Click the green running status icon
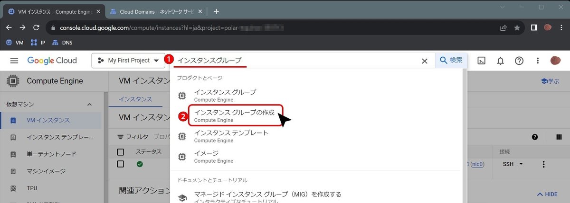Image resolution: width=570 pixels, height=203 pixels. 140,164
